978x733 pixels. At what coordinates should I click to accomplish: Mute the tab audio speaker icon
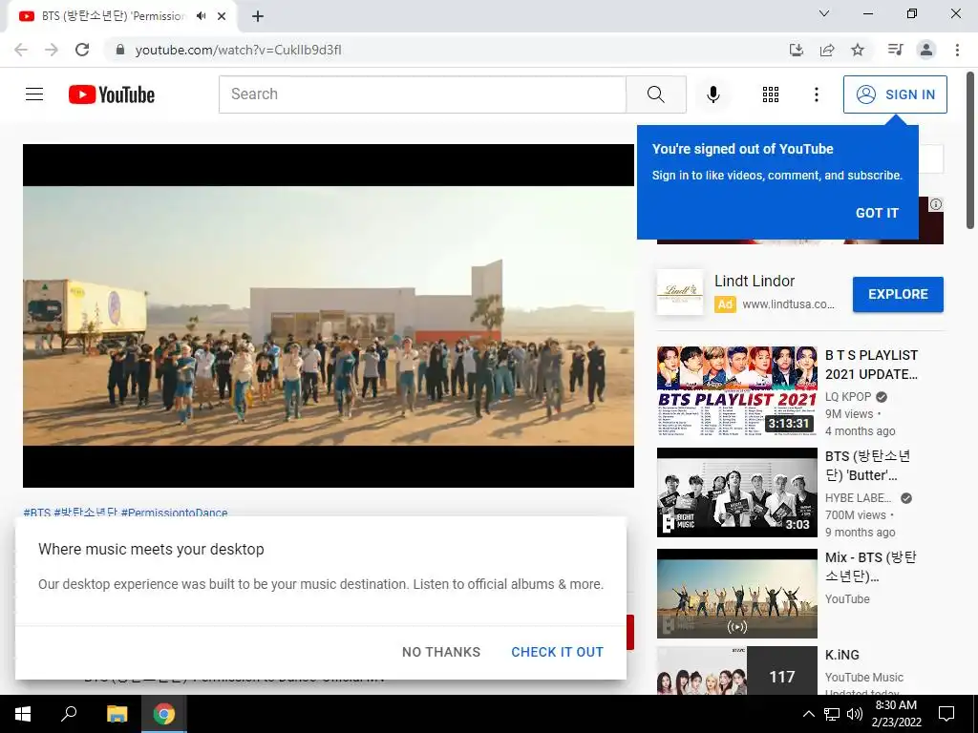pyautogui.click(x=201, y=16)
